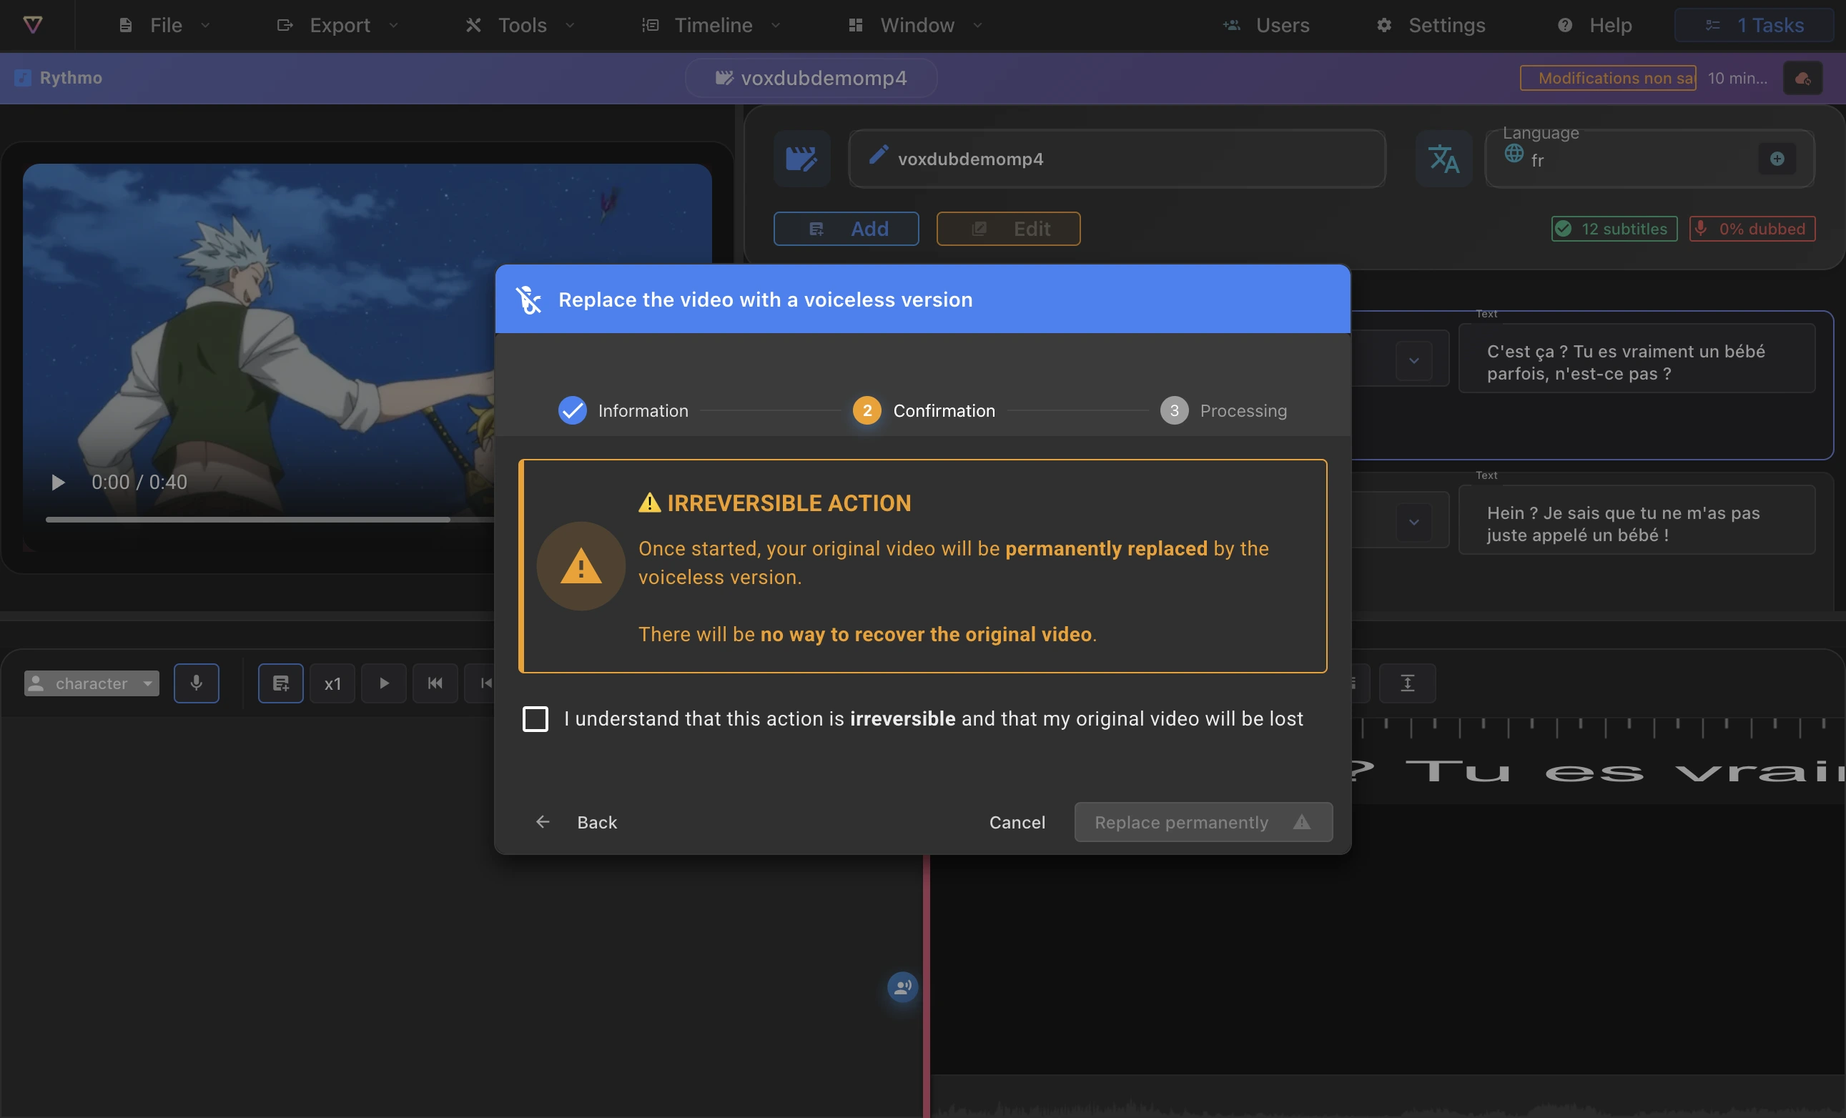
Task: Click the Add subtitle button
Action: 846,229
